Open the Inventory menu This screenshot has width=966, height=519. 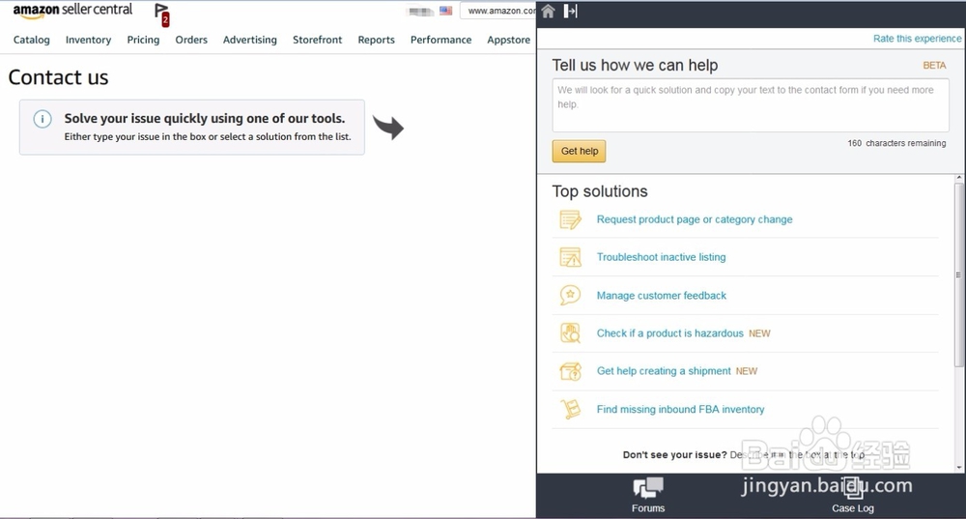[x=88, y=40]
